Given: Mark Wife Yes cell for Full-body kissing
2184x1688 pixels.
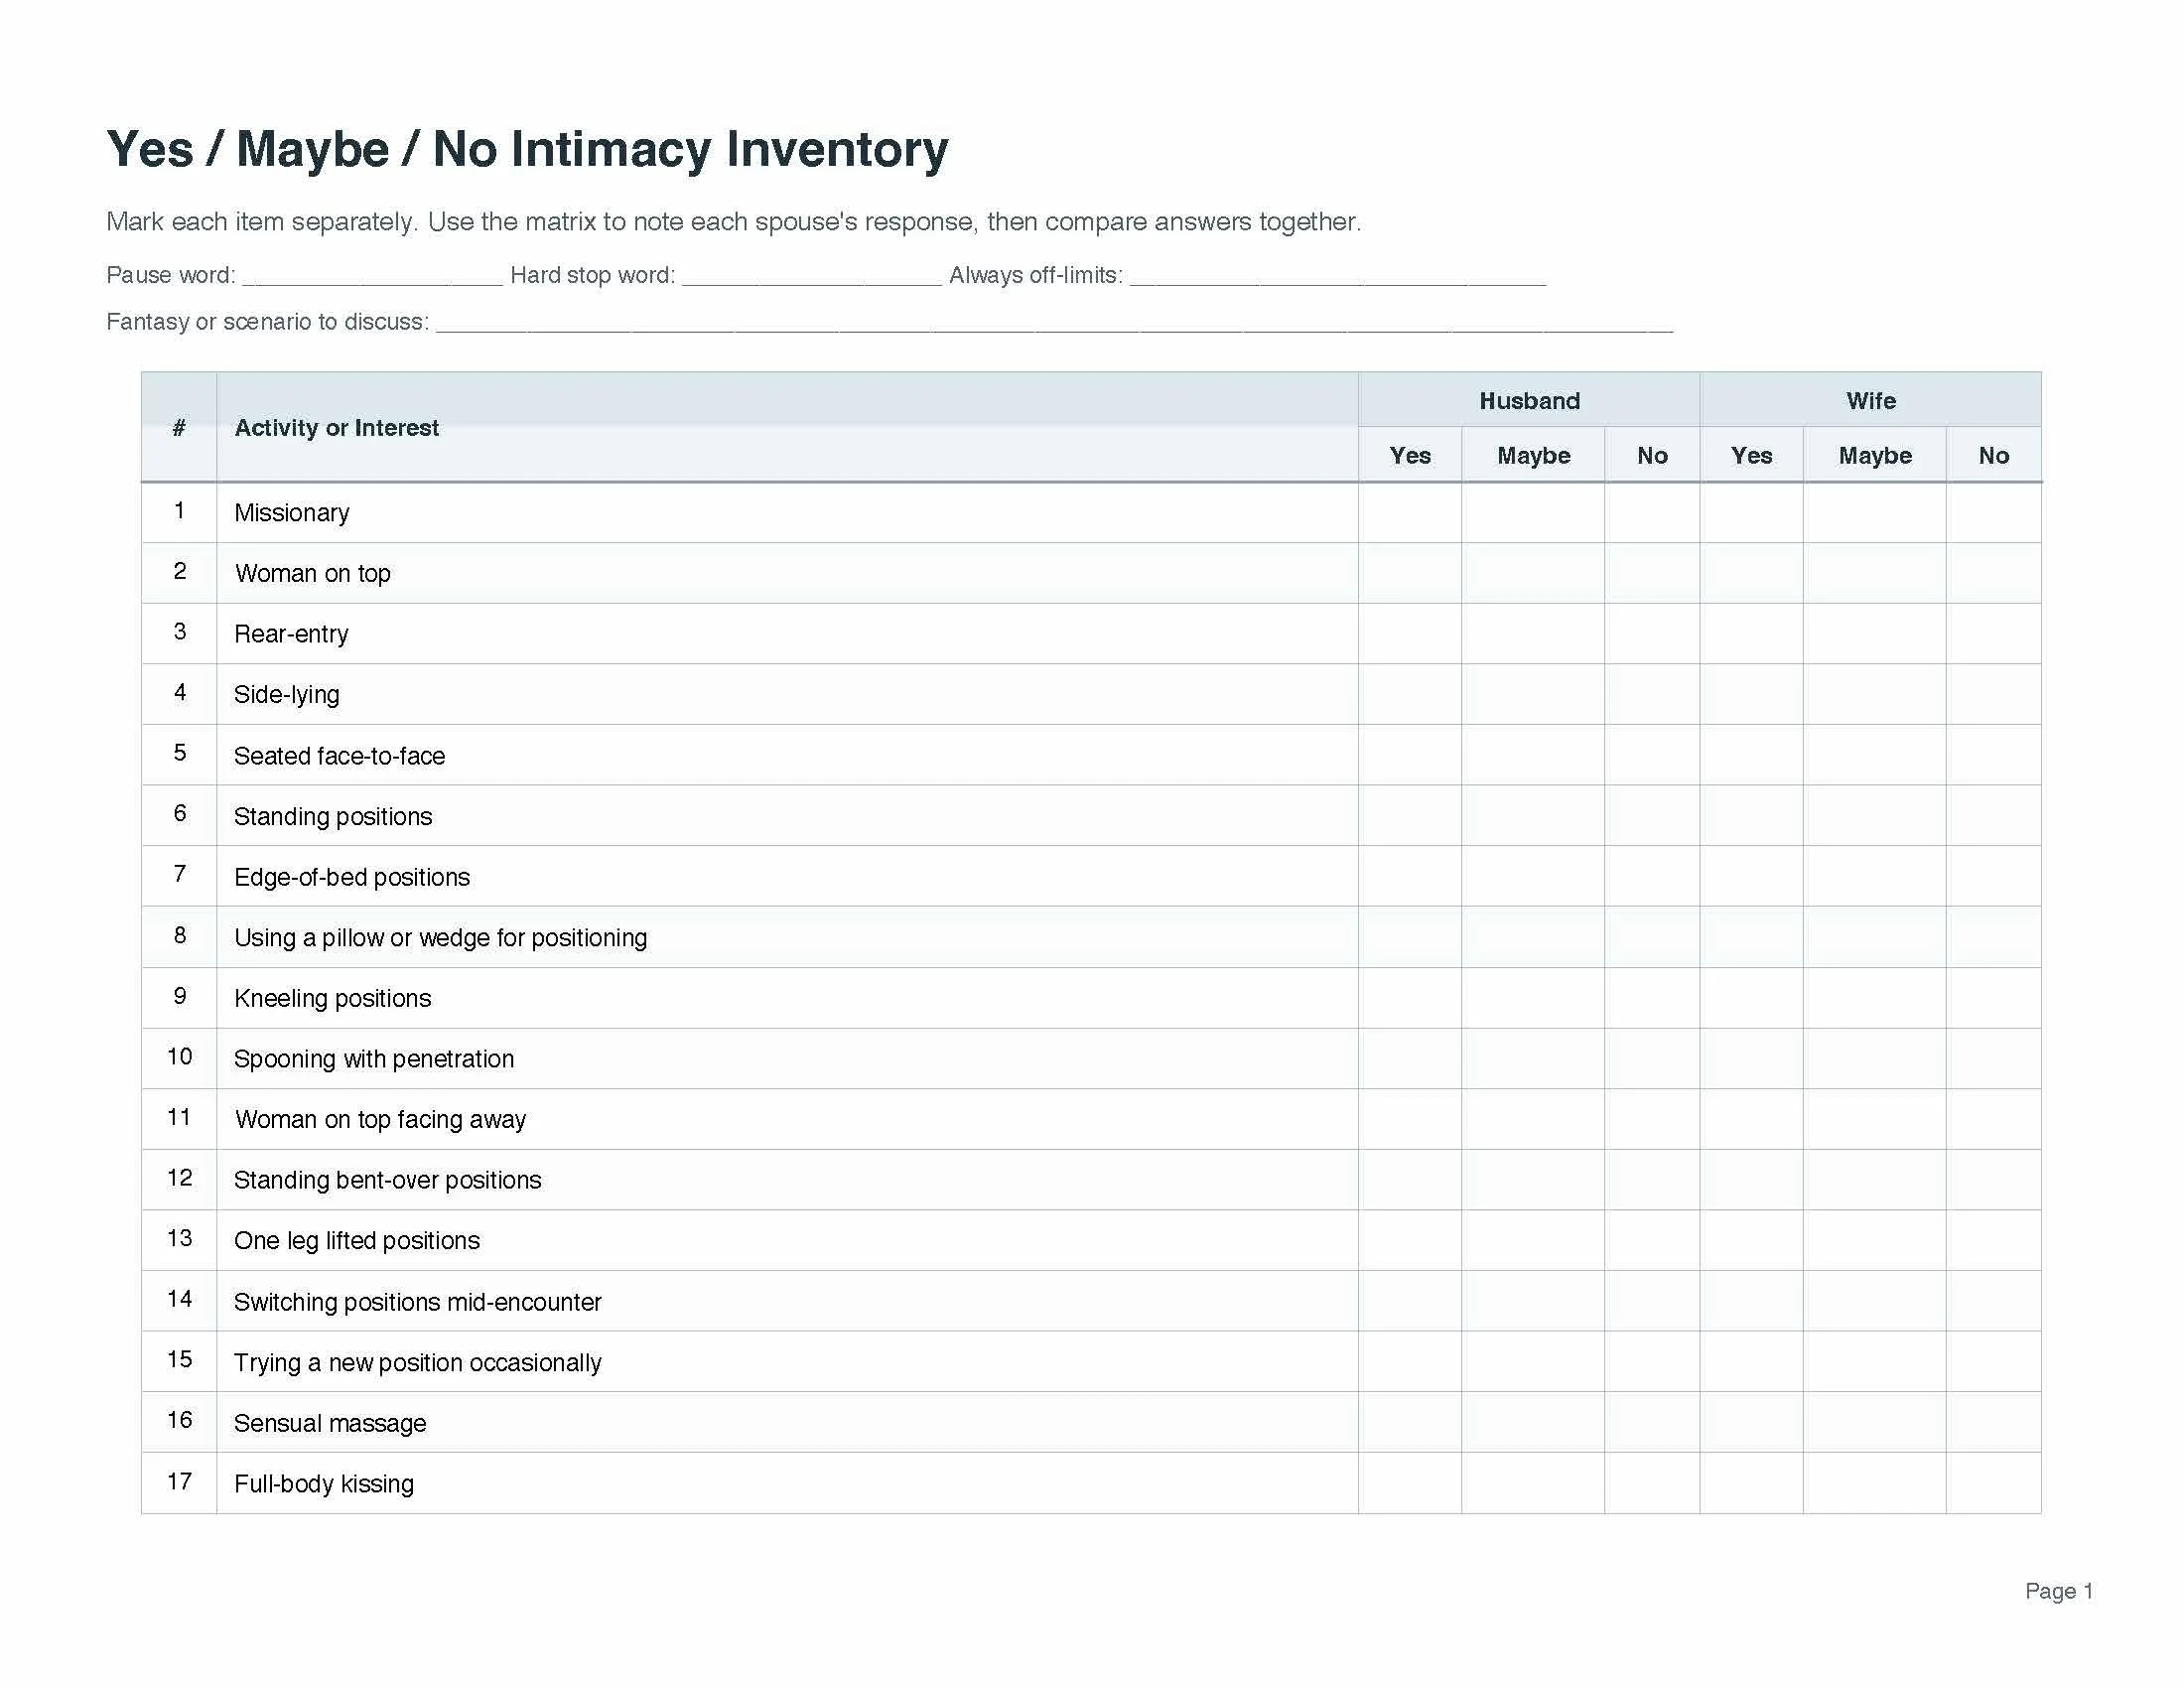Looking at the screenshot, I should (x=1750, y=1483).
